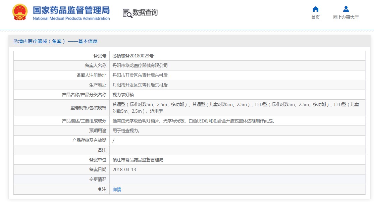Select 丹阳市华龙医疗器械有限公司 in 备案人名称 row
Viewport: 374px width, 202px height.
click(140, 65)
